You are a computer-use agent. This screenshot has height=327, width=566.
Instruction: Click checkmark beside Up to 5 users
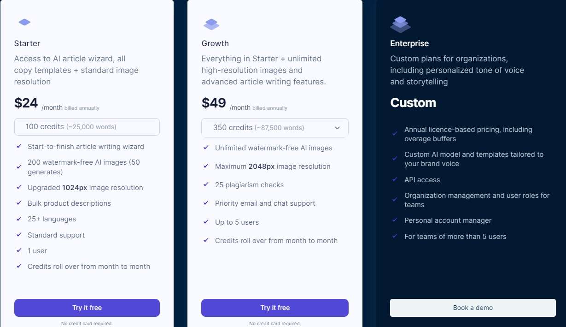[x=206, y=222]
